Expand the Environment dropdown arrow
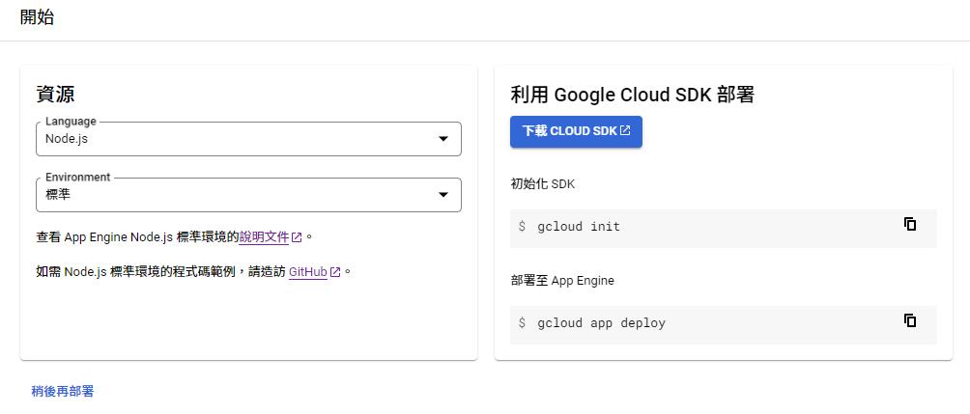This screenshot has width=970, height=414. (443, 195)
